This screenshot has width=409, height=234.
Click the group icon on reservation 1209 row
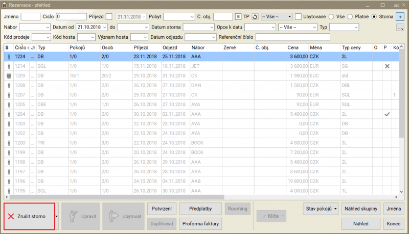point(8,76)
